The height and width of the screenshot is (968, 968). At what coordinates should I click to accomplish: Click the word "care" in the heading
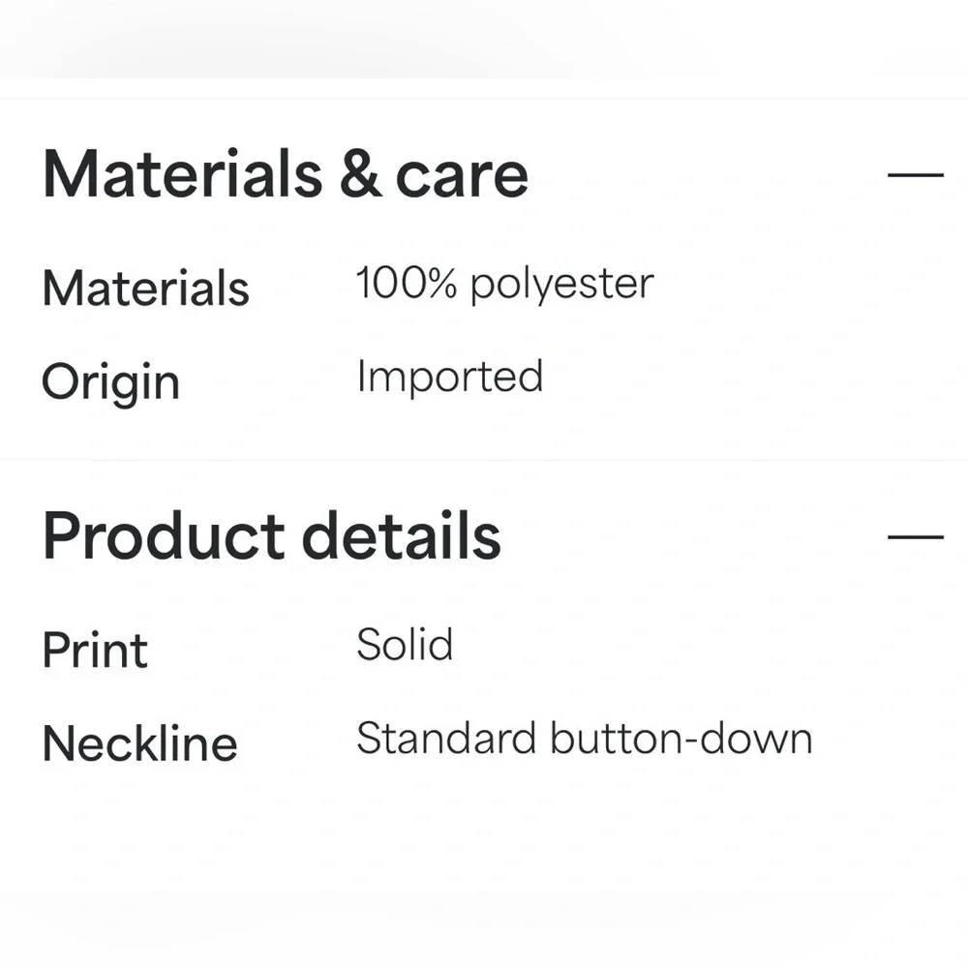tap(462, 178)
